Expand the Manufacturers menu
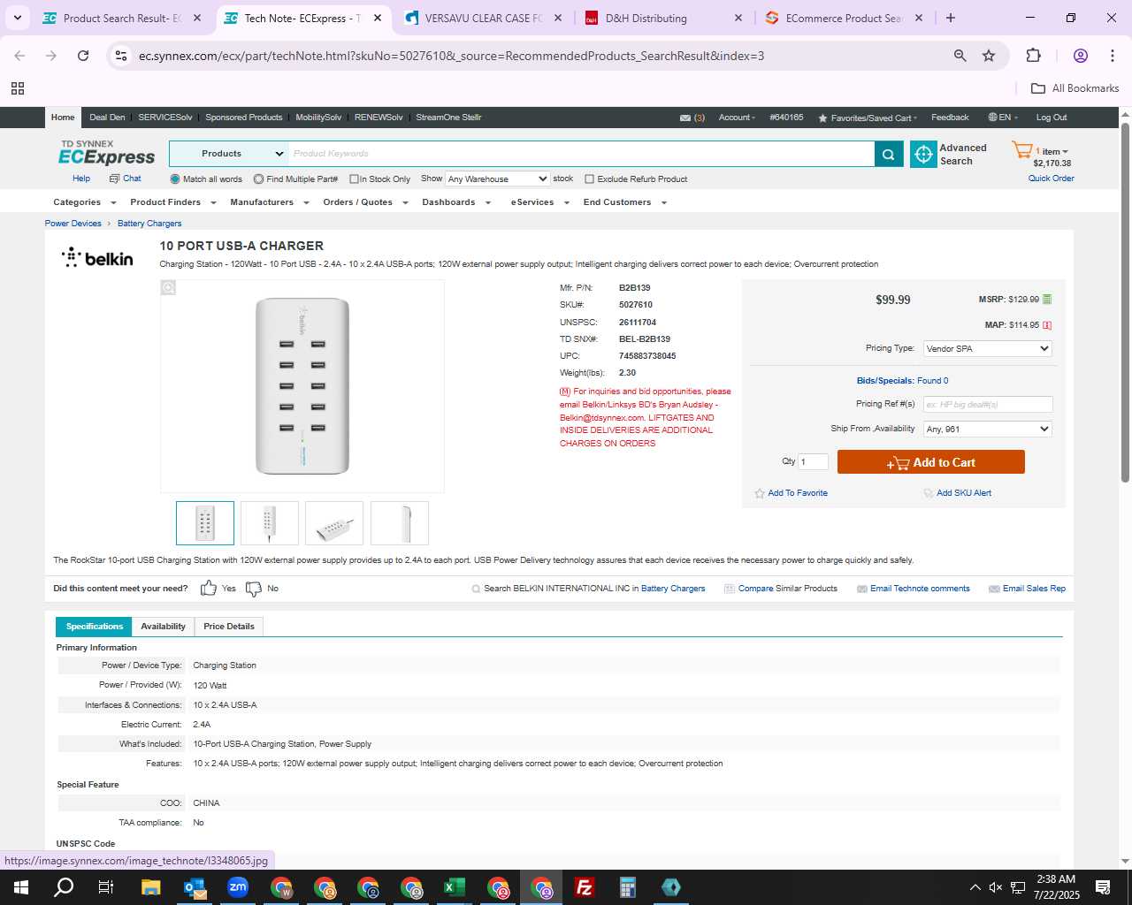Screen dimensions: 1132x905 pos(270,202)
